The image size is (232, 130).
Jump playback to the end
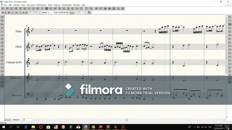(x=26, y=12)
